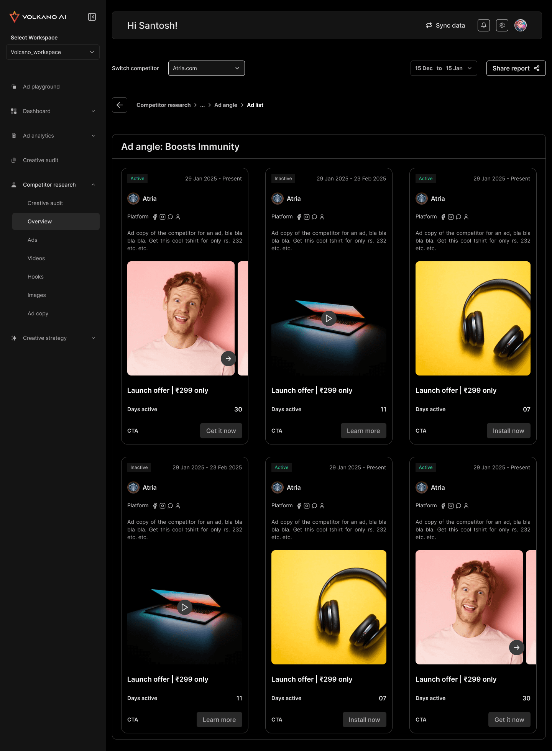Open the 15 Dec to 15 Jan date picker
The height and width of the screenshot is (751, 552).
(444, 68)
